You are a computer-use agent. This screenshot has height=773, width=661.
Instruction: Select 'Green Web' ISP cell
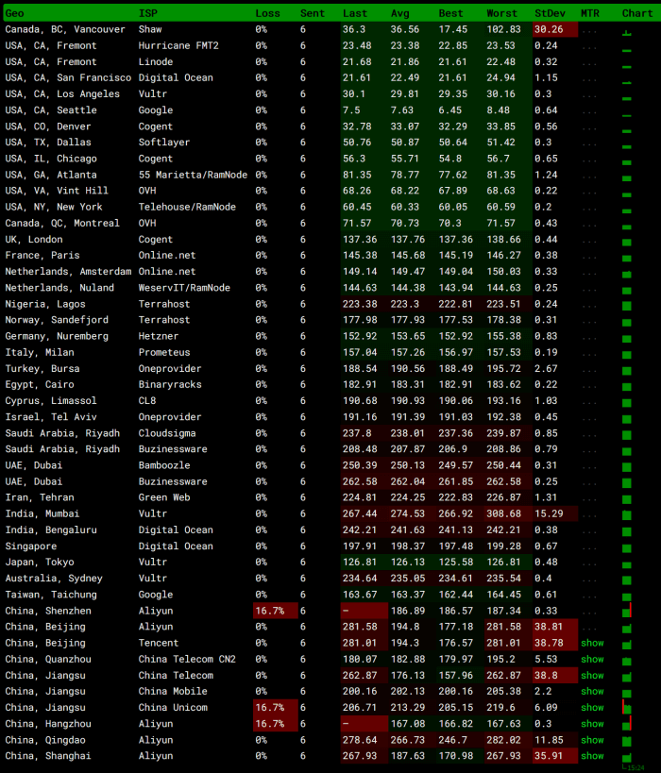pyautogui.click(x=164, y=497)
